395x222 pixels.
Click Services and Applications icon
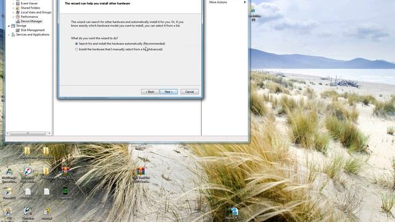[x=13, y=35]
